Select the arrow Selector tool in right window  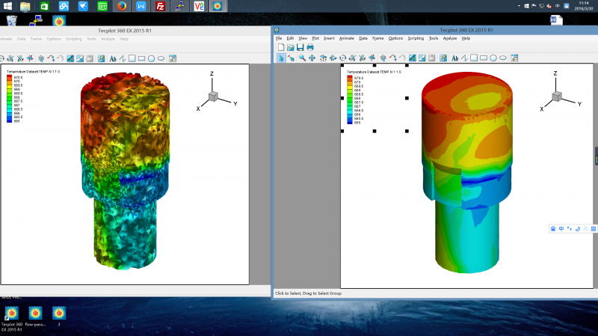click(x=281, y=58)
